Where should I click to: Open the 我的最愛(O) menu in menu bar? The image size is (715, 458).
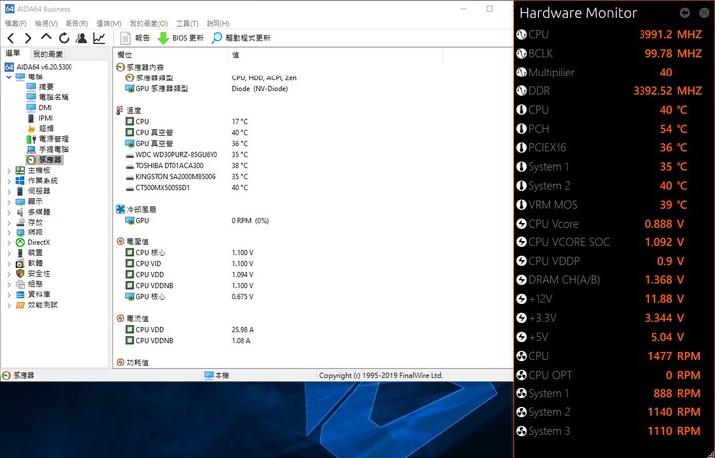pyautogui.click(x=149, y=23)
